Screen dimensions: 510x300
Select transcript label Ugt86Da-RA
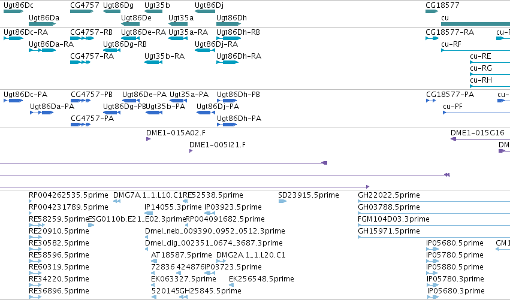point(52,44)
